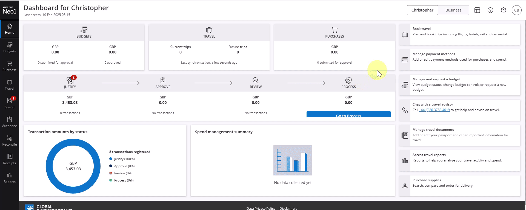Viewport: 526px width, 210px height.
Task: Click the blue donut chart ring
Action: coord(73,142)
